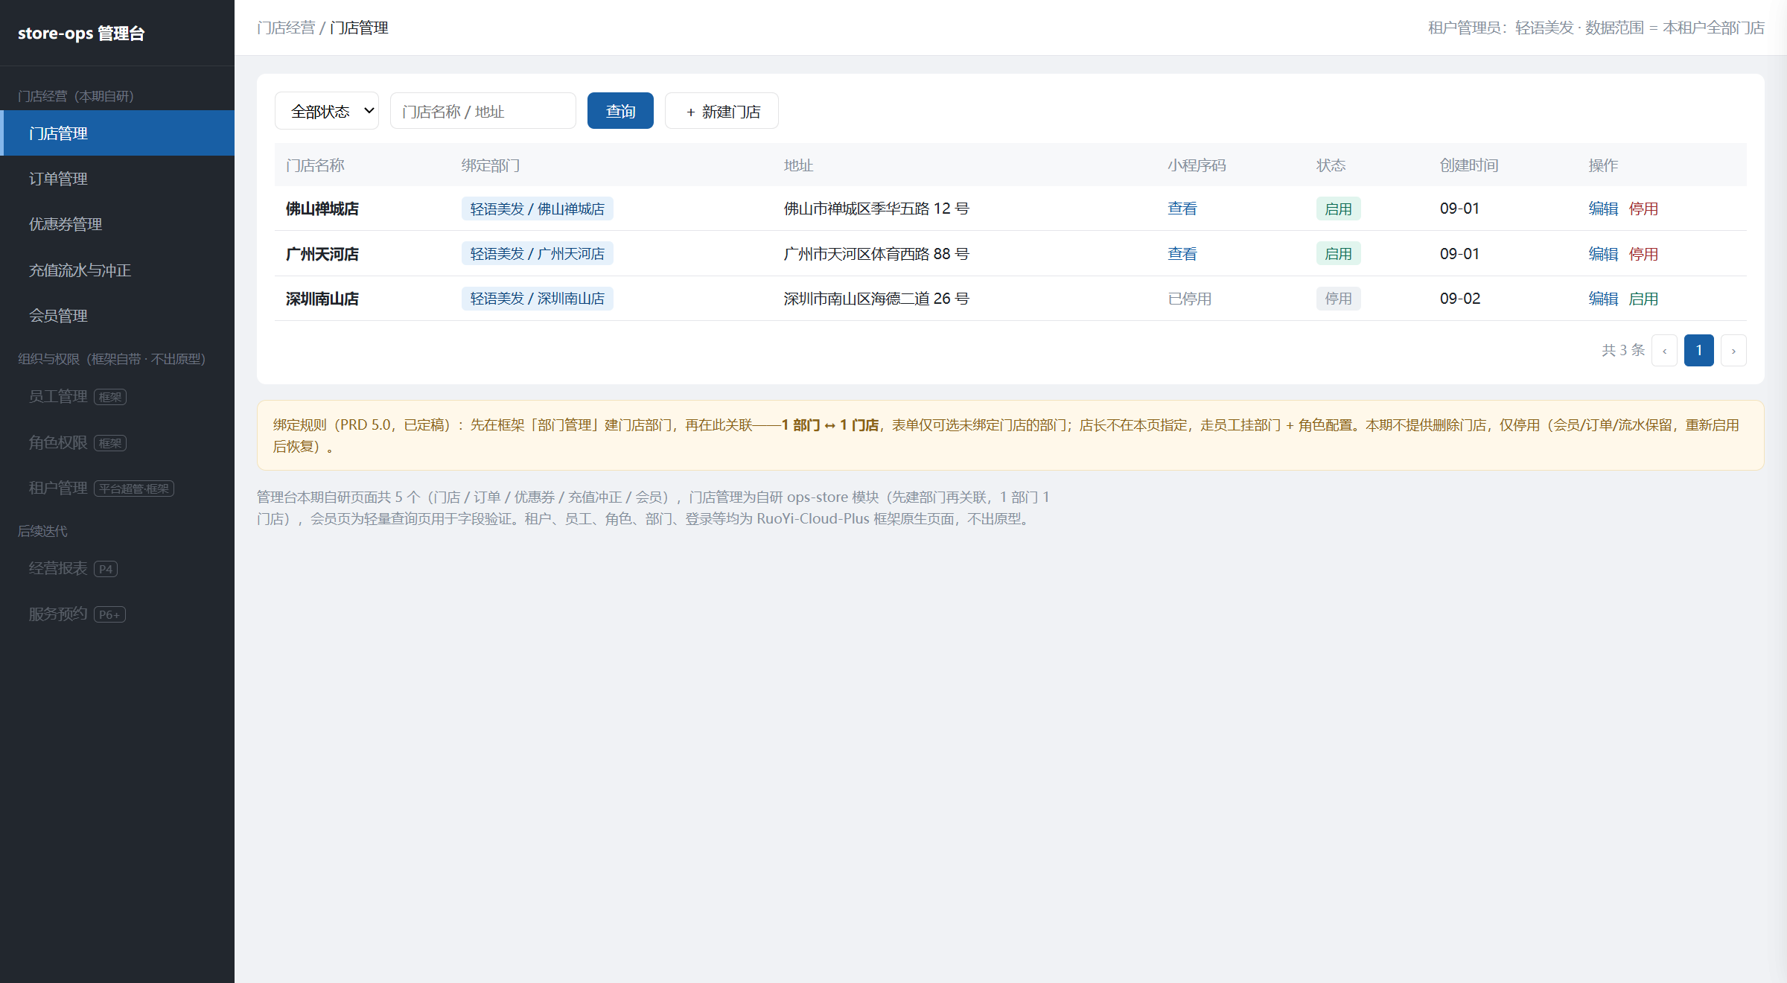Click the 创建时间 column header

tap(1469, 165)
